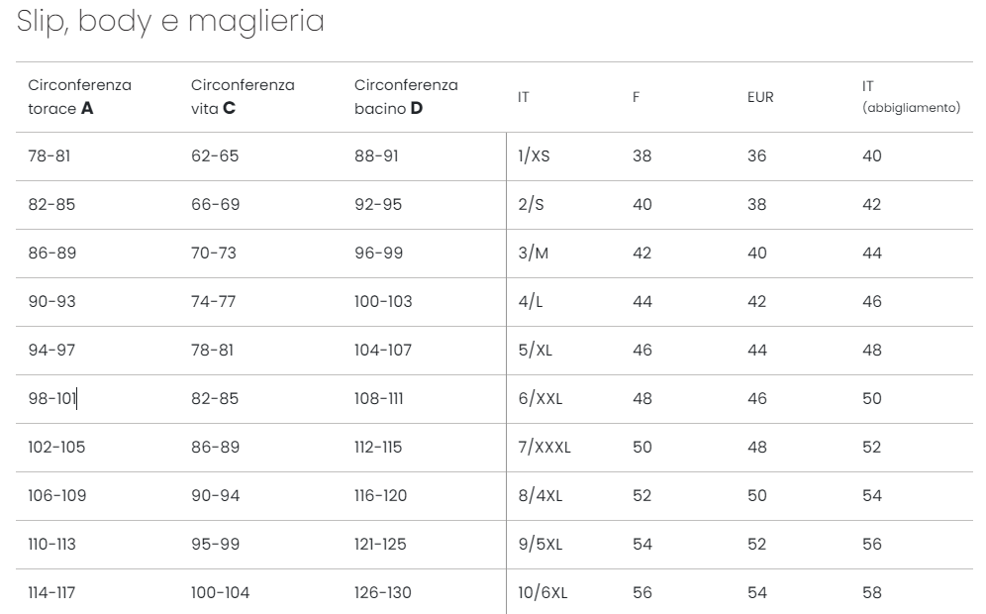The width and height of the screenshot is (986, 614).
Task: Click the F column header
Action: [636, 97]
